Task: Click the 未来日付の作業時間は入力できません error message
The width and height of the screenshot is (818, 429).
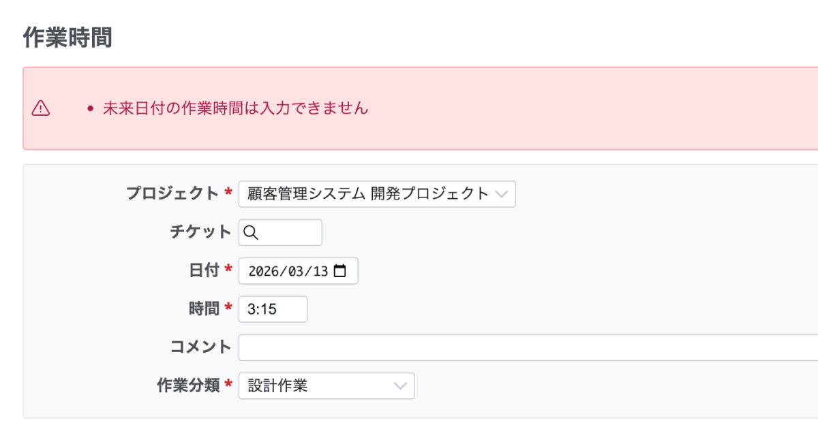Action: tap(235, 108)
